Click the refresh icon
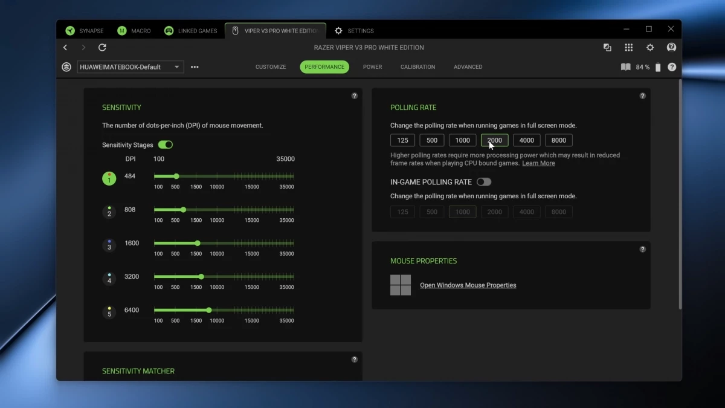This screenshot has width=725, height=408. click(102, 47)
